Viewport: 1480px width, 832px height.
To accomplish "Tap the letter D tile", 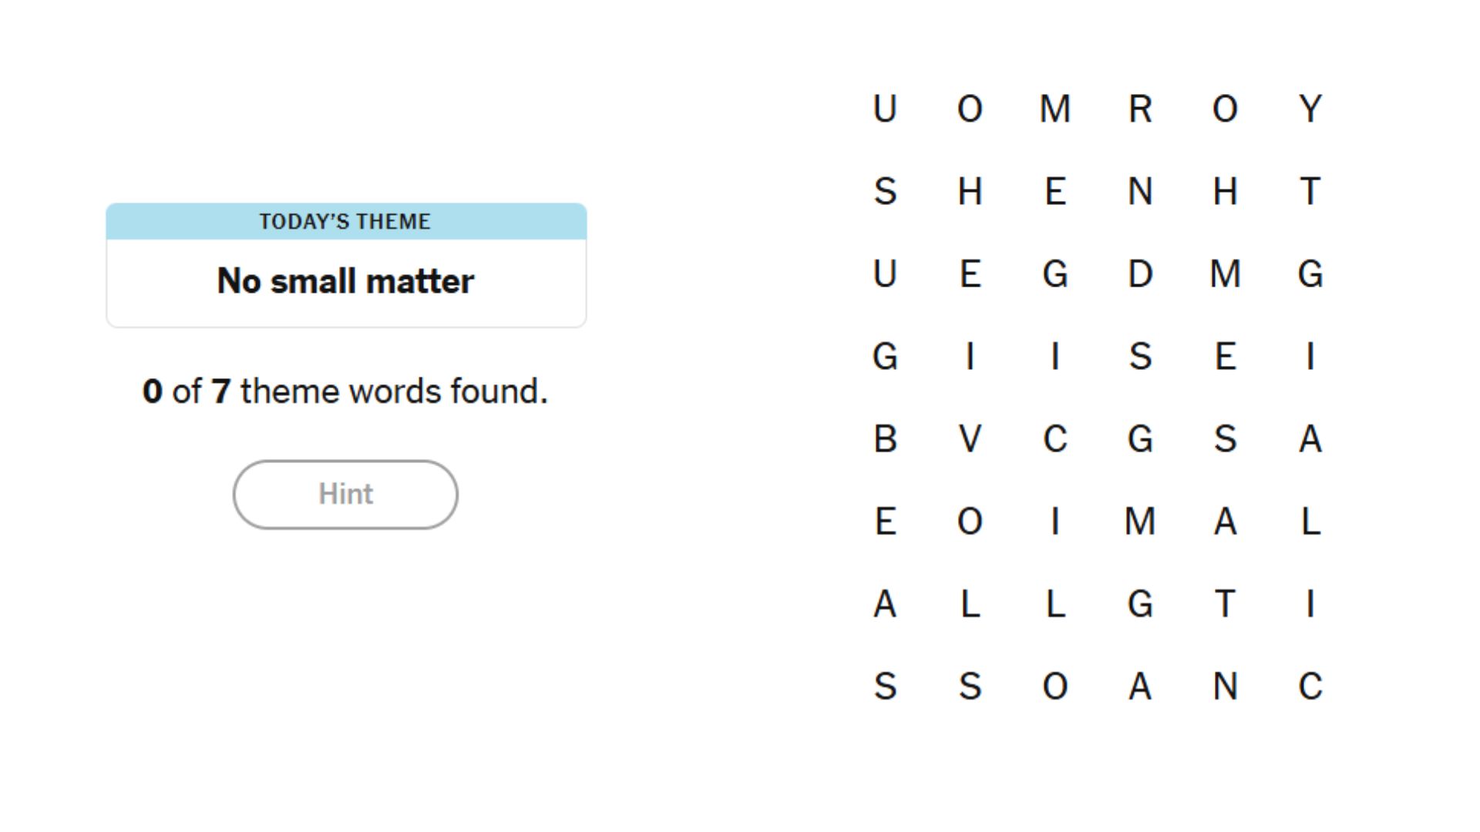I will coord(1140,274).
